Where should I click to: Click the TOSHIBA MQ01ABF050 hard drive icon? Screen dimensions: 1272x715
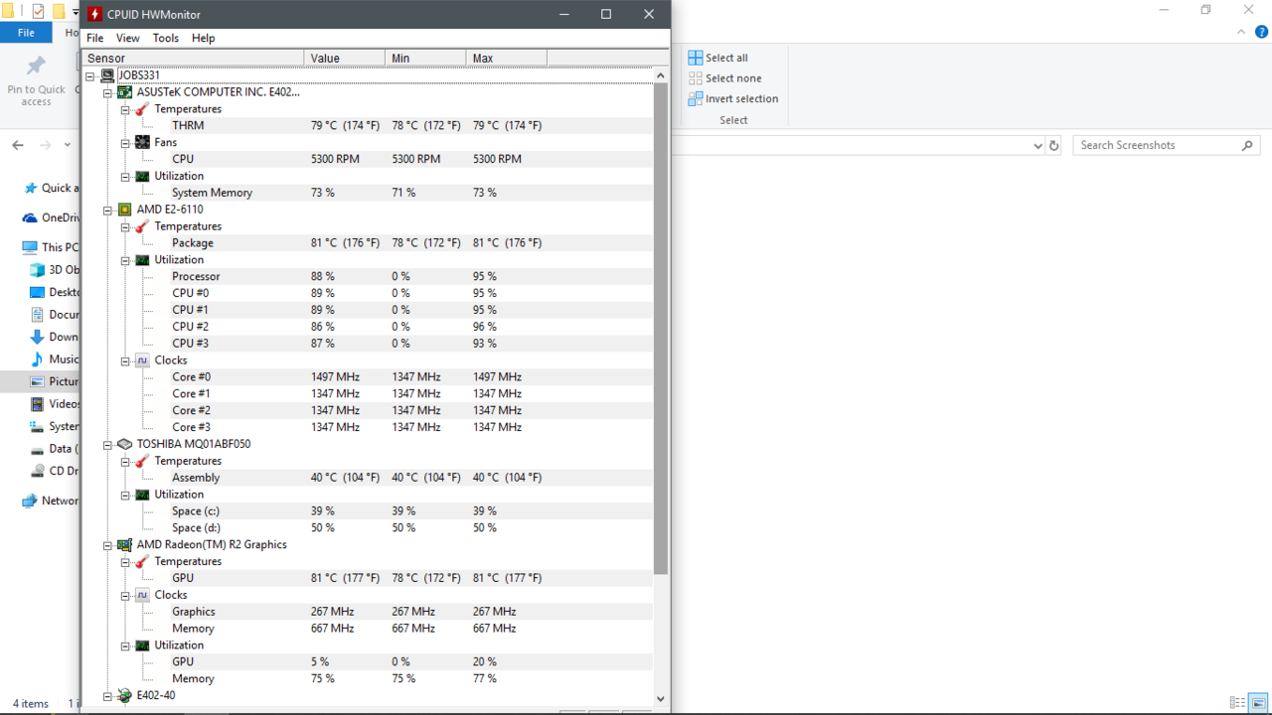(x=125, y=444)
